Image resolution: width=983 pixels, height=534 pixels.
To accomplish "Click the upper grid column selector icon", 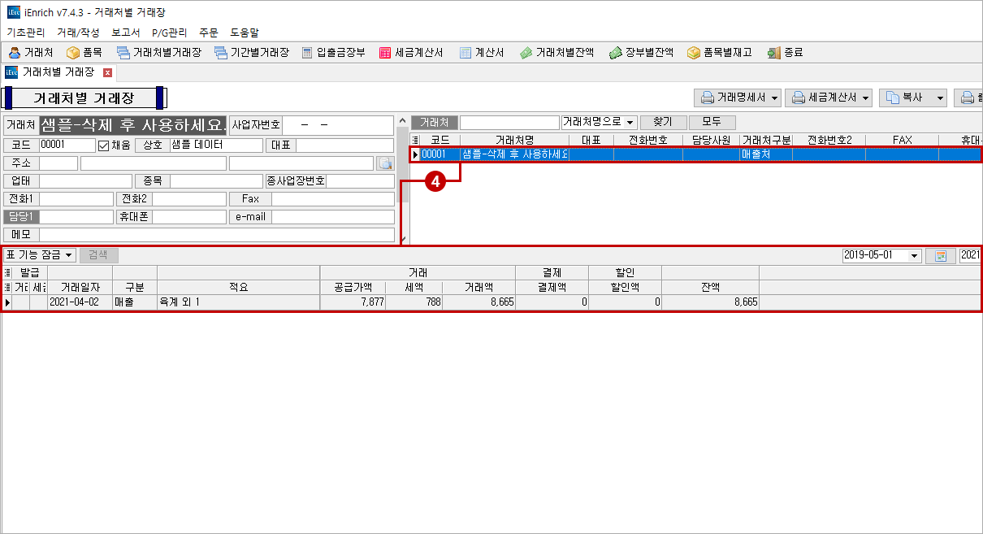I will coord(416,140).
